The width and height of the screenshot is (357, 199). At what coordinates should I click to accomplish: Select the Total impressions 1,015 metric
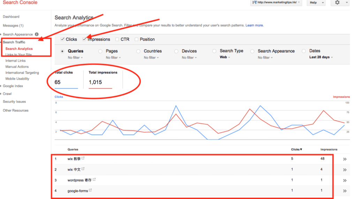[103, 79]
